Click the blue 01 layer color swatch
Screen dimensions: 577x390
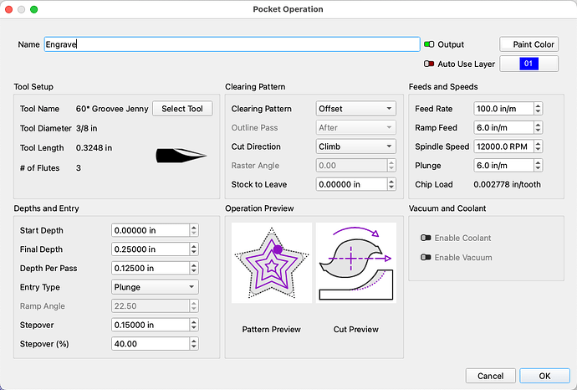[x=528, y=64]
